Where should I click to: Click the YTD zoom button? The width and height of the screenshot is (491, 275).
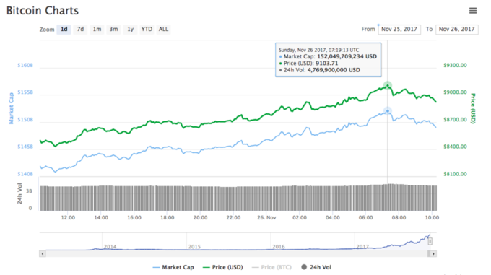(x=147, y=29)
